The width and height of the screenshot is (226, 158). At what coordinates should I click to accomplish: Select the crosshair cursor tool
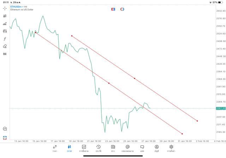(5, 8)
